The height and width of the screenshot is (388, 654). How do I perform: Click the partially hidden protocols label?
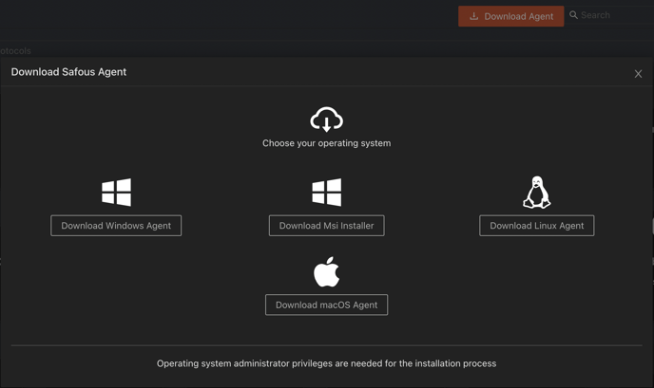[15, 50]
